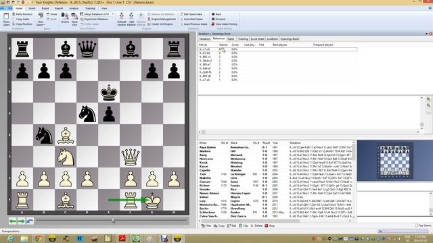Open the Report ribbon tab
433x243 pixels.
59,9
